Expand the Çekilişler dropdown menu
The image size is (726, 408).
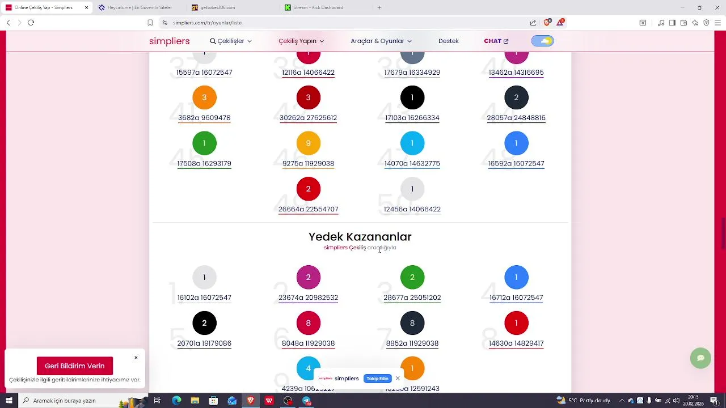[x=231, y=41]
